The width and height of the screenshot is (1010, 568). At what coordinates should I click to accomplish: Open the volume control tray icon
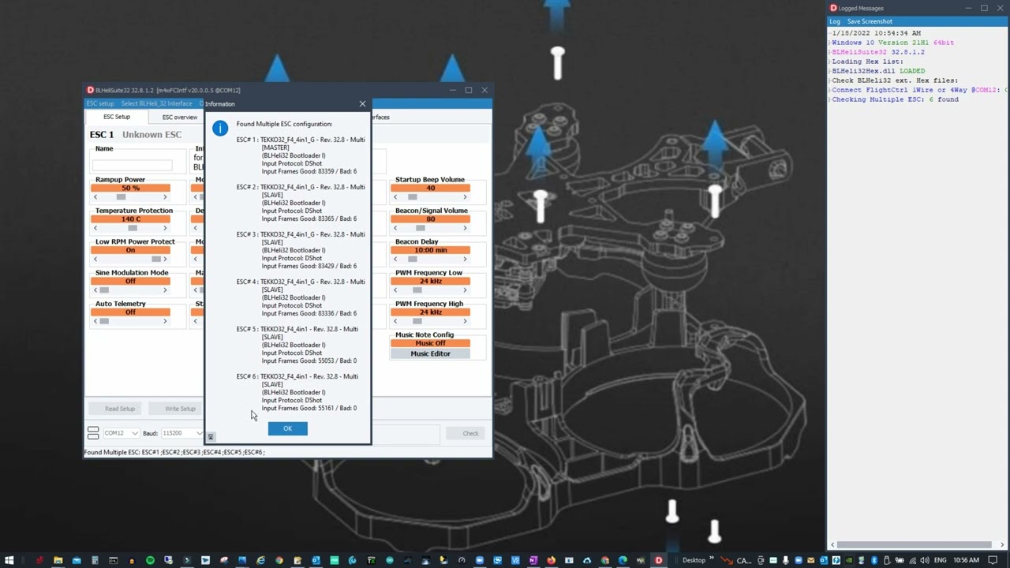pyautogui.click(x=924, y=560)
